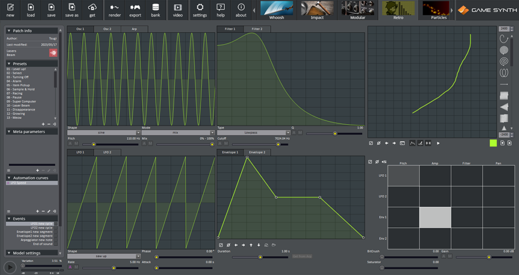Collapse the Automation curves section

click(x=9, y=178)
